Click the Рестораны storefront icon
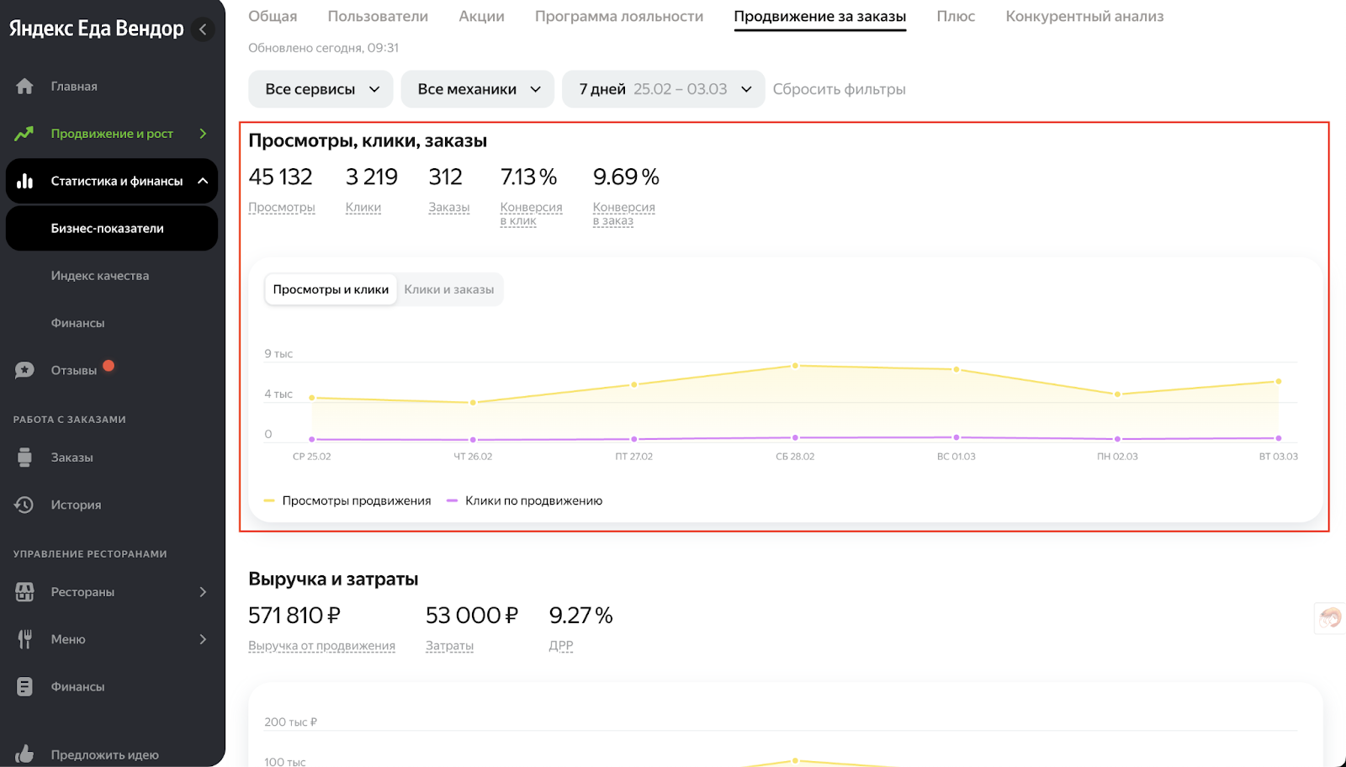The height and width of the screenshot is (767, 1346). click(24, 592)
